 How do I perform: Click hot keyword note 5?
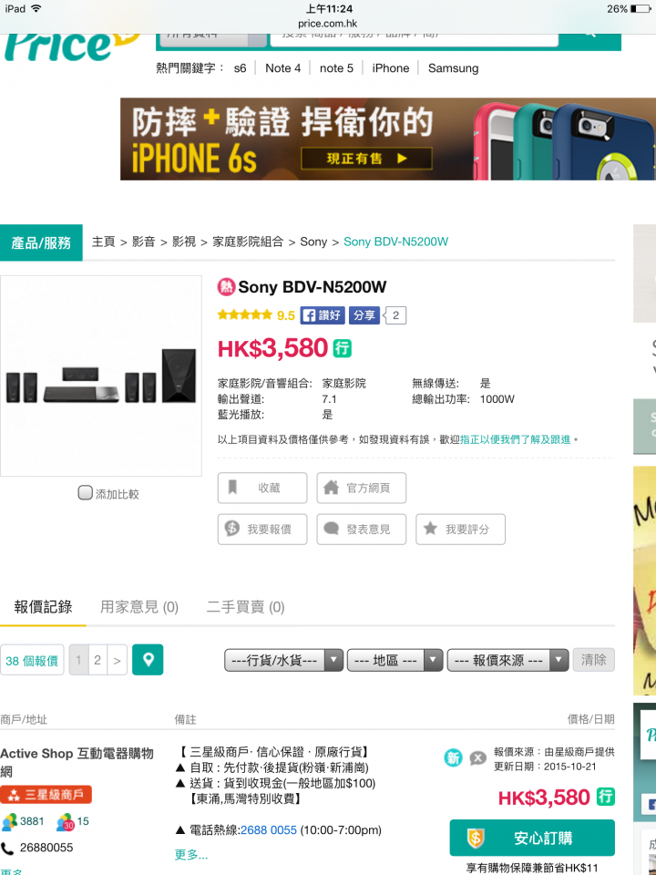336,68
